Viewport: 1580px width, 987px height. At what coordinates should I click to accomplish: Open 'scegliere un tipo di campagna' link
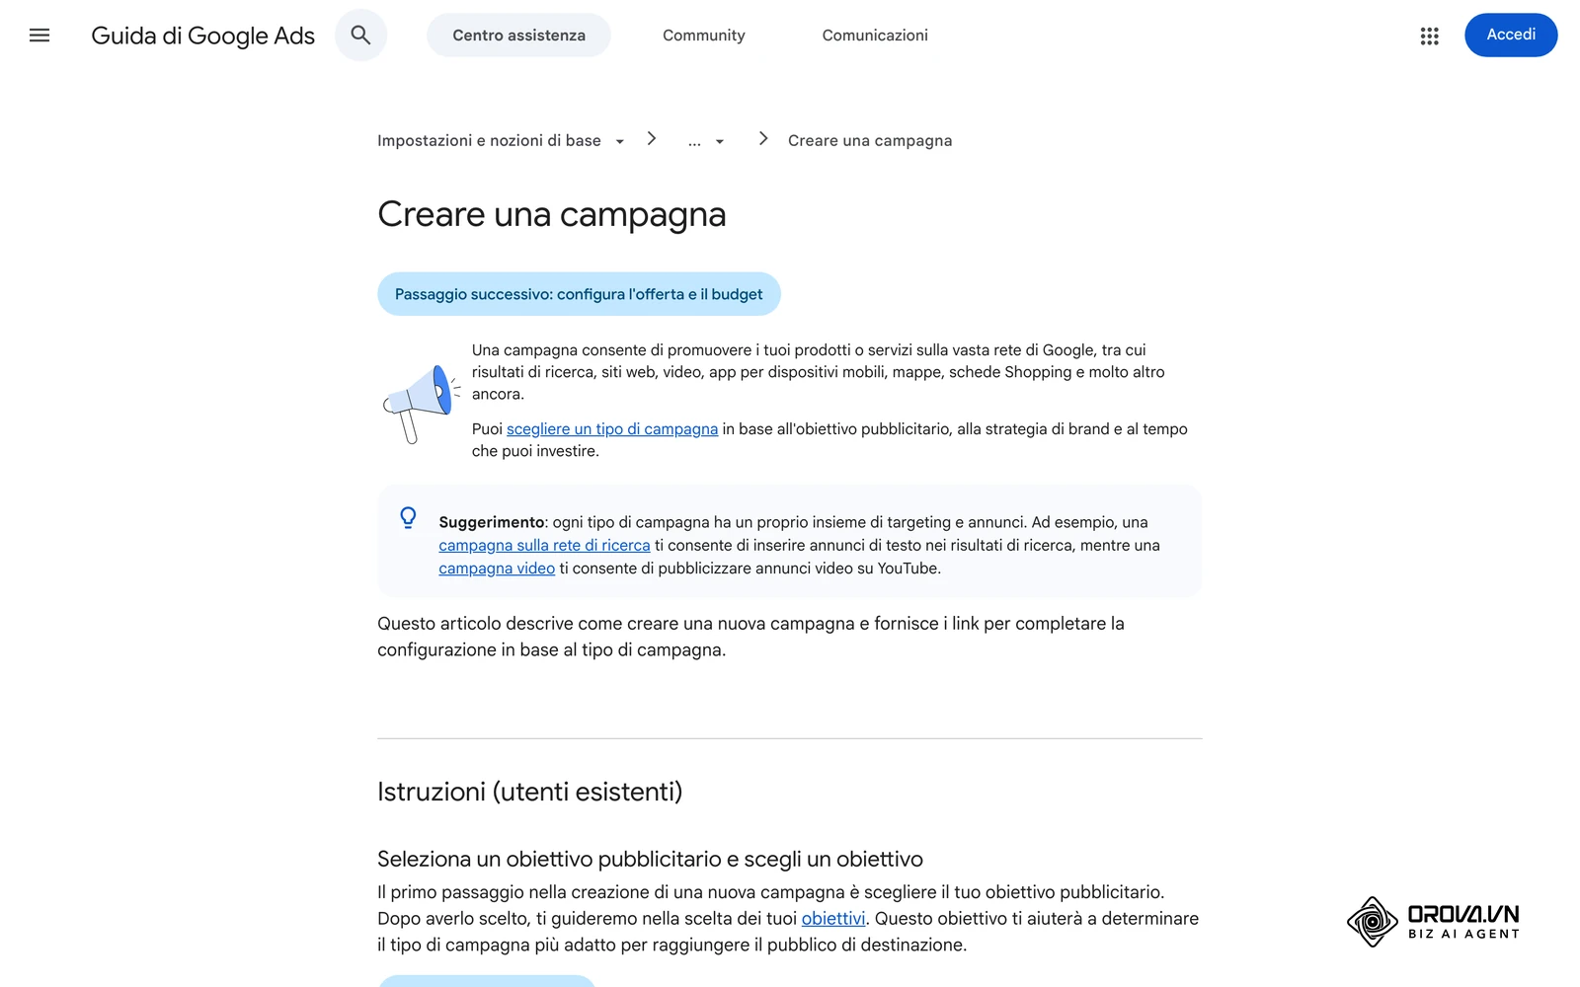tap(612, 429)
